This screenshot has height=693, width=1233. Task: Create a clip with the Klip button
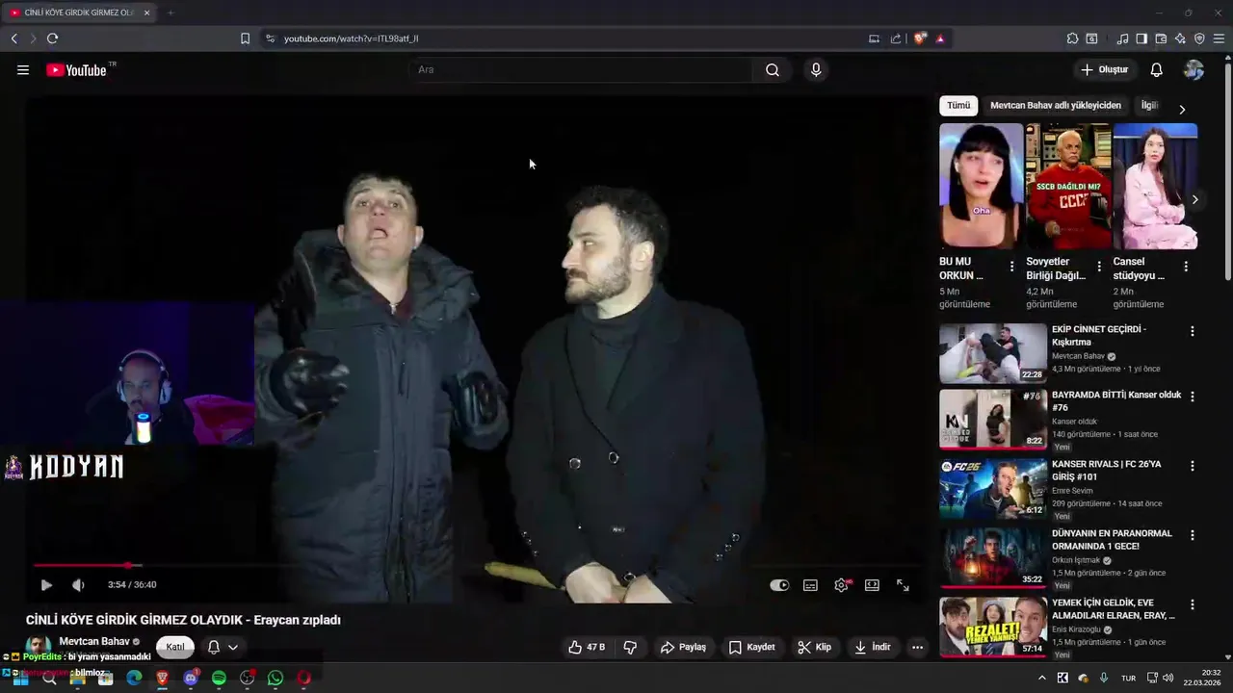[814, 648]
